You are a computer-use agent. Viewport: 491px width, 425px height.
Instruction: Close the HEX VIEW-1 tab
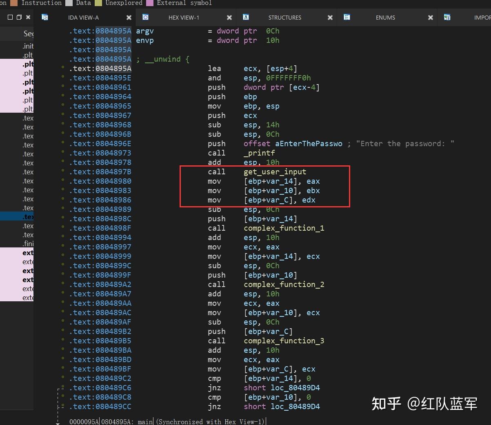[229, 18]
